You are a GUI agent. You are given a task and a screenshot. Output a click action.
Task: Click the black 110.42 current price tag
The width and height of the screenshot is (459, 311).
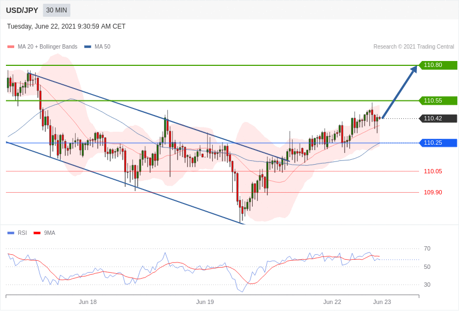(438, 118)
